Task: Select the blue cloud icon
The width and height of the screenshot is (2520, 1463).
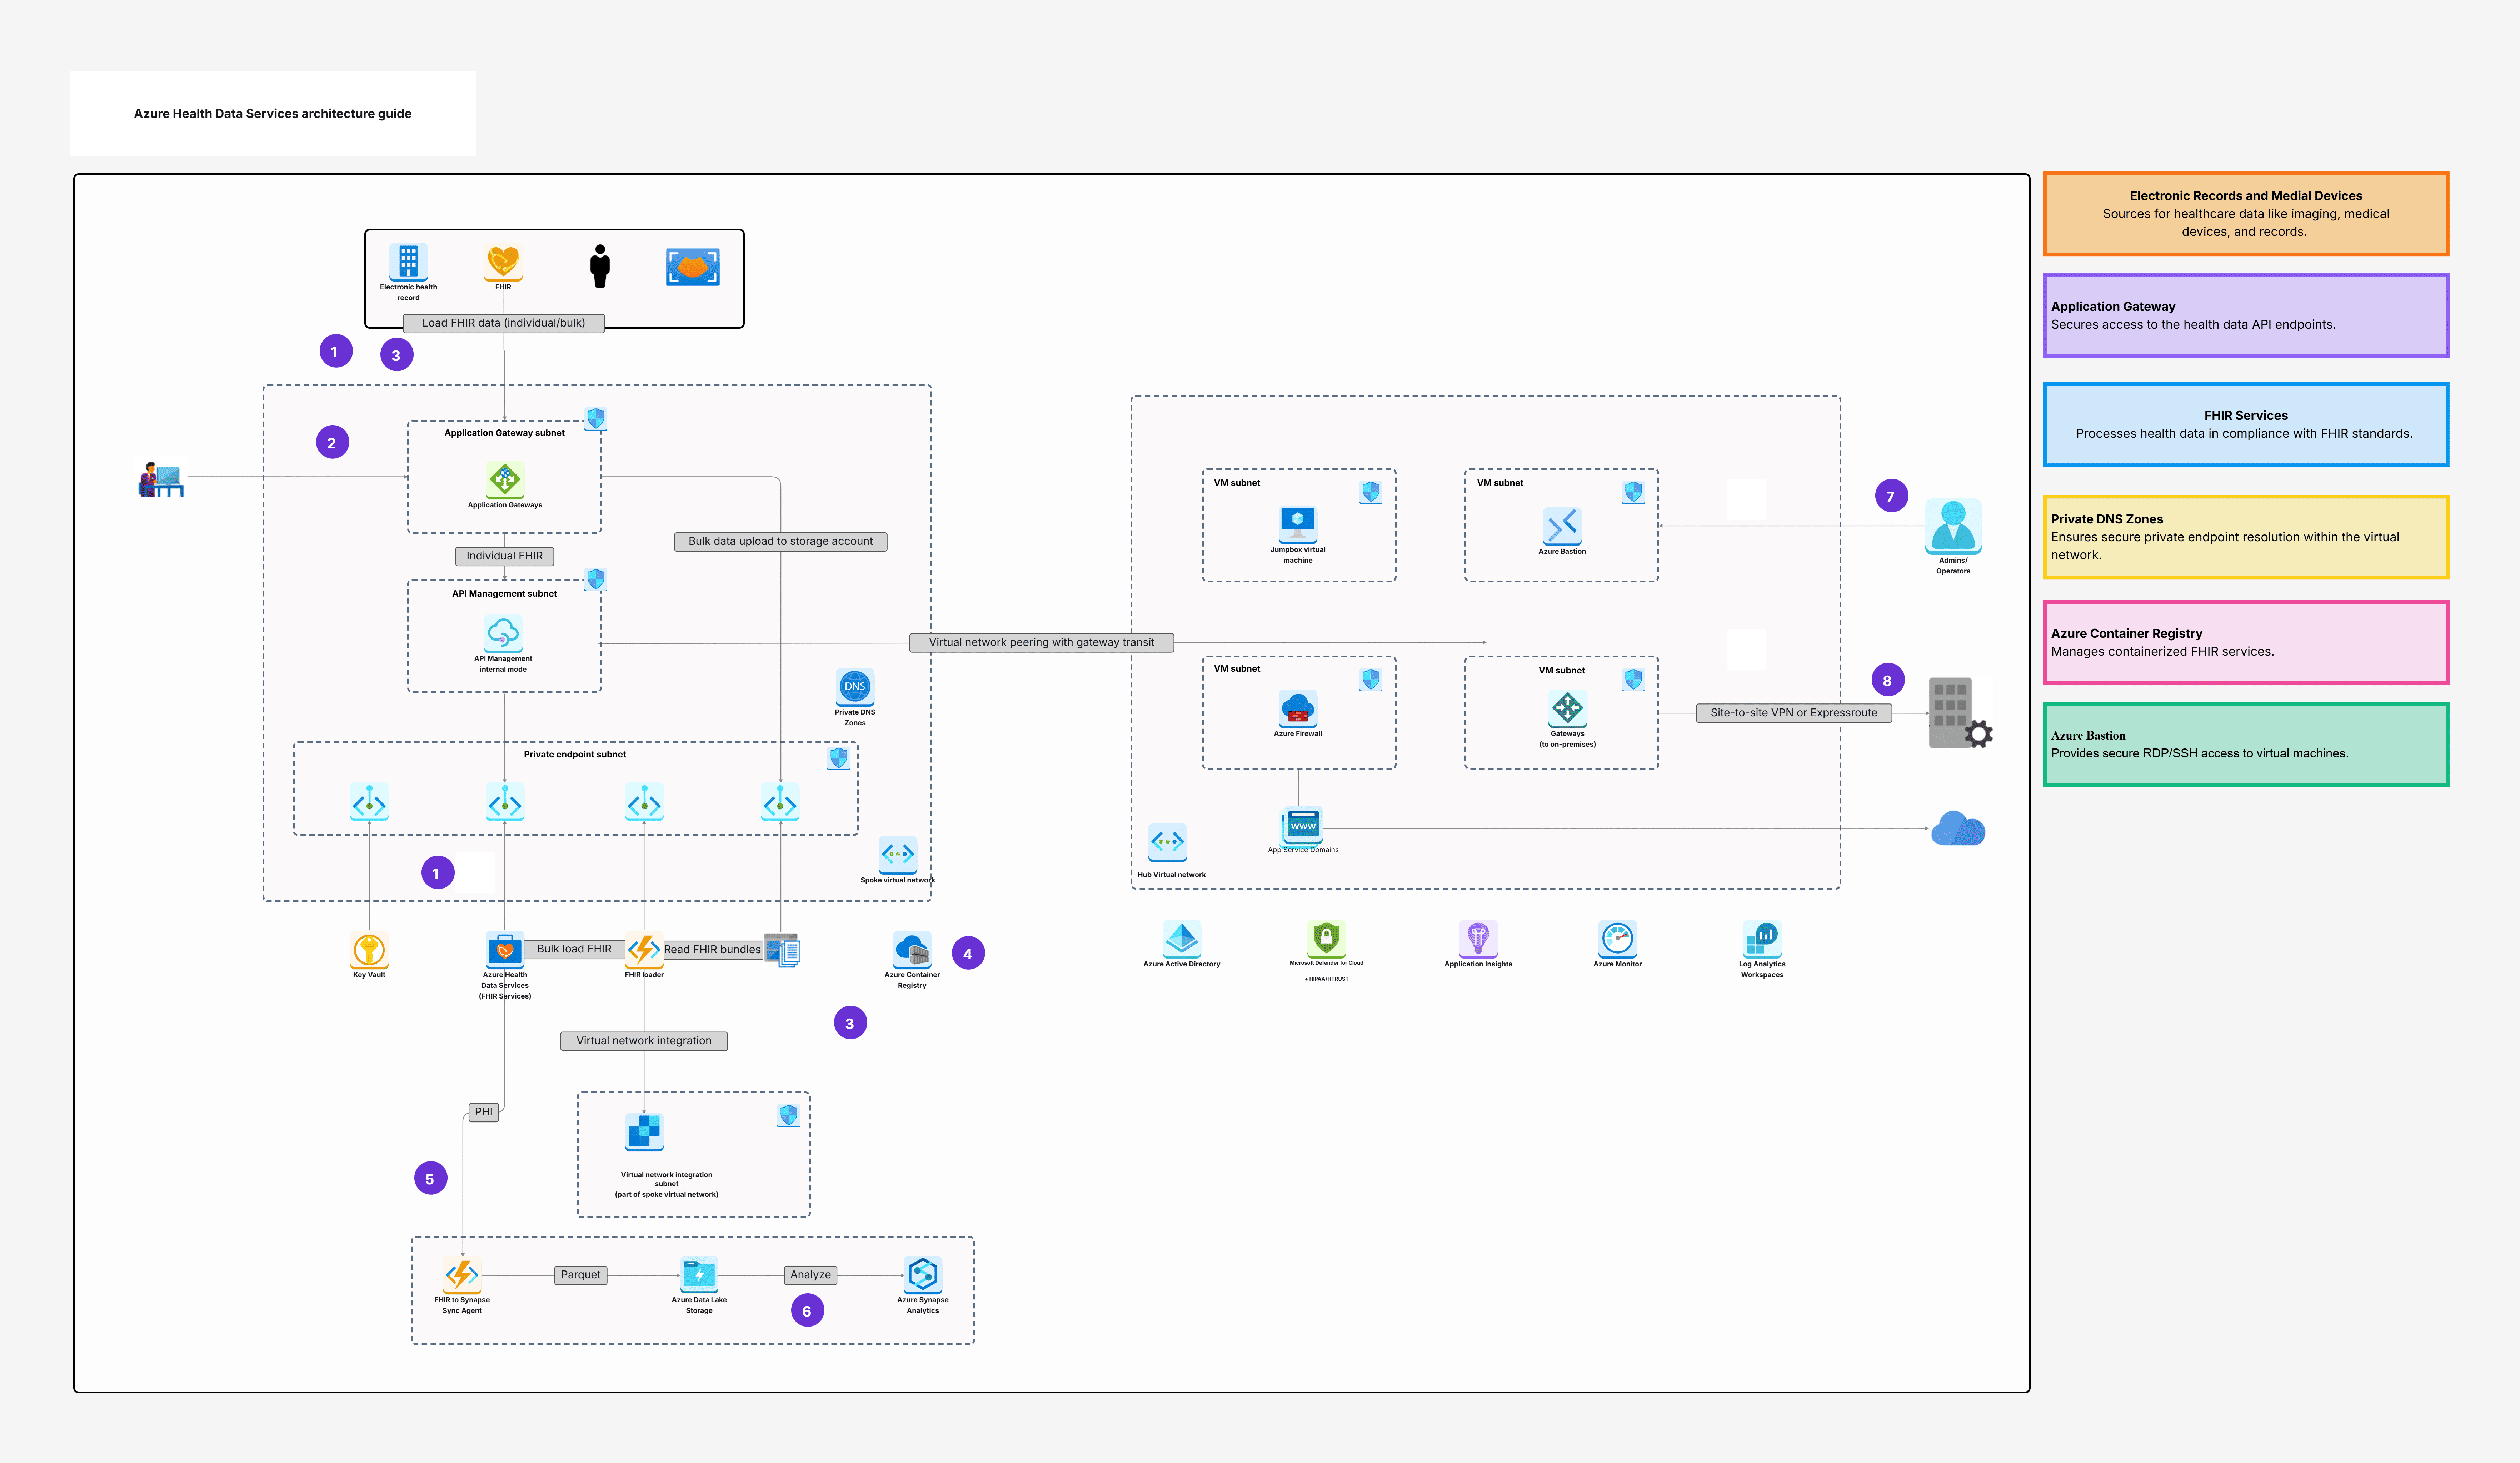Action: (x=1958, y=829)
